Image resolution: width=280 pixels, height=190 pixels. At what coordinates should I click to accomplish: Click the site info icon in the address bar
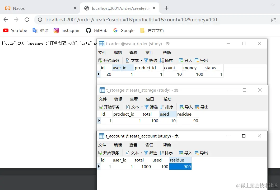coord(40,20)
